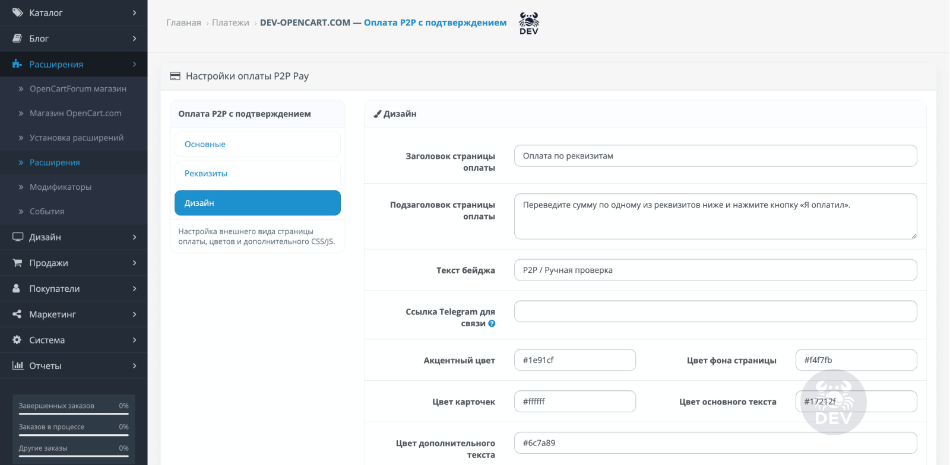This screenshot has width=950, height=465.
Task: Expand the Каталог menu chevron
Action: pyautogui.click(x=135, y=12)
